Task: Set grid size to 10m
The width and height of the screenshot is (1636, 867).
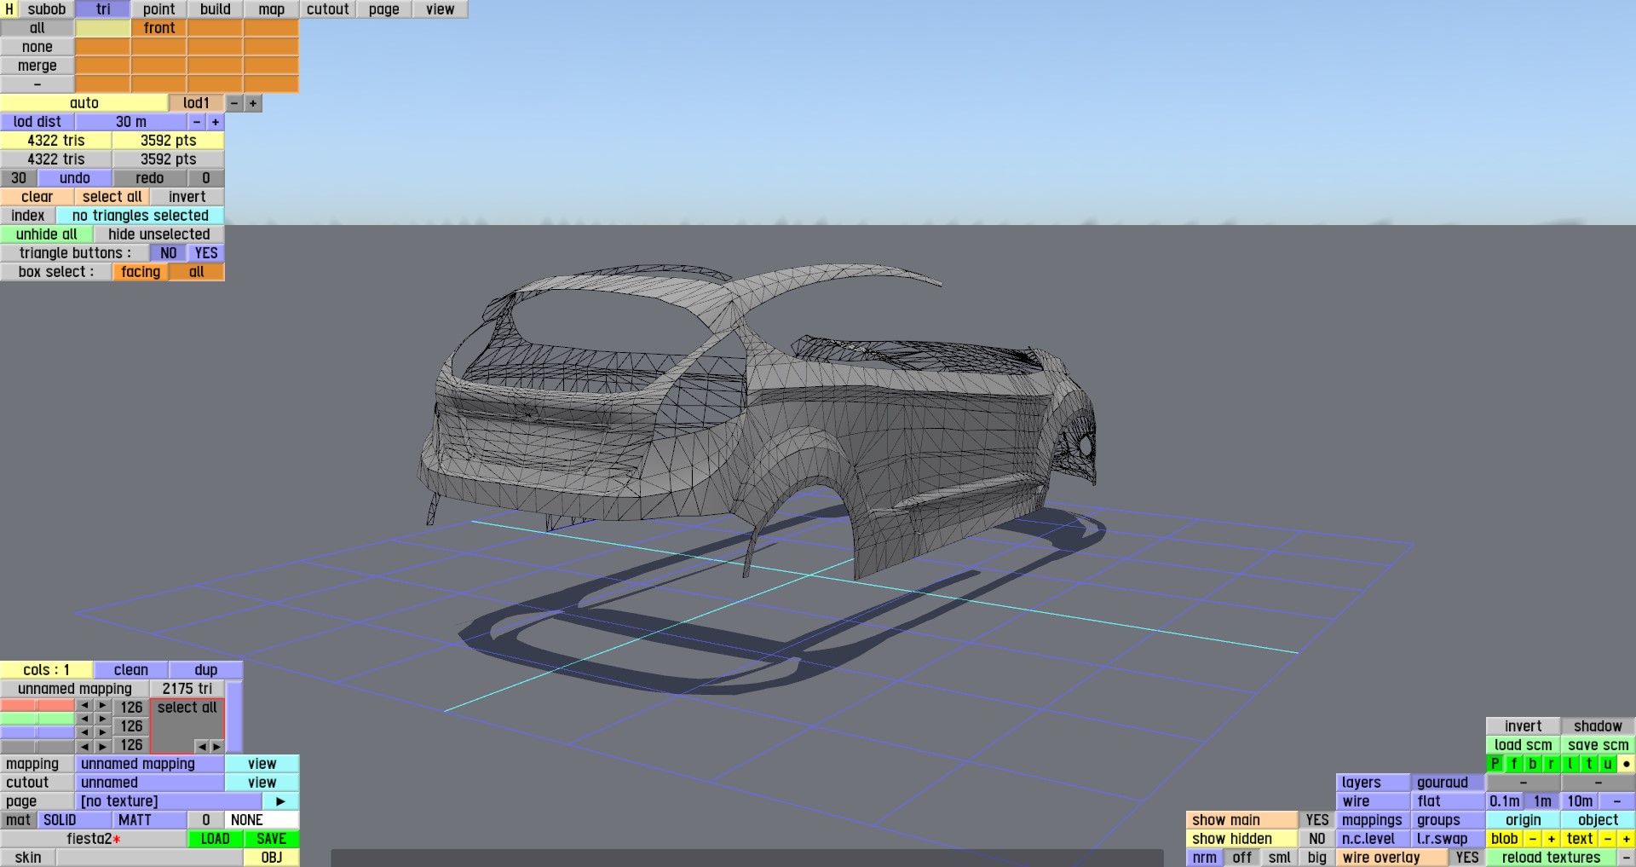Action: click(x=1580, y=801)
